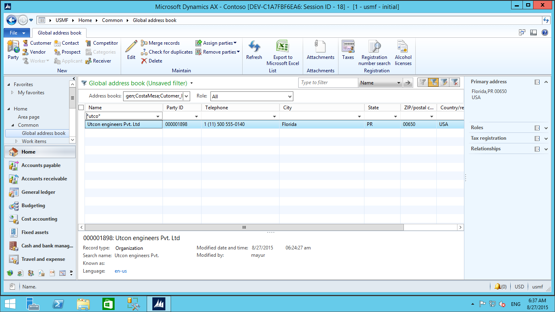Open Taxes registration
The width and height of the screenshot is (555, 312).
point(348,50)
